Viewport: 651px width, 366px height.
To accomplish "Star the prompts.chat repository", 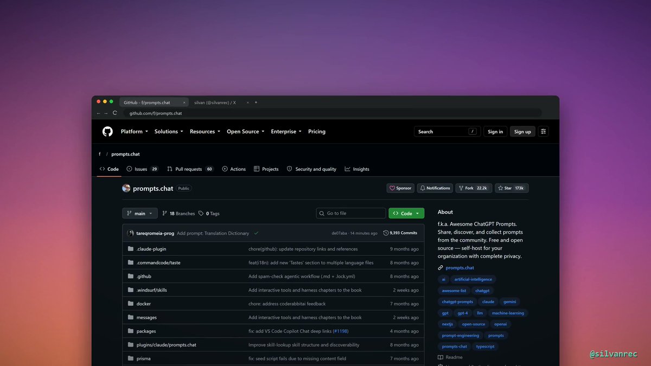I will 512,188.
